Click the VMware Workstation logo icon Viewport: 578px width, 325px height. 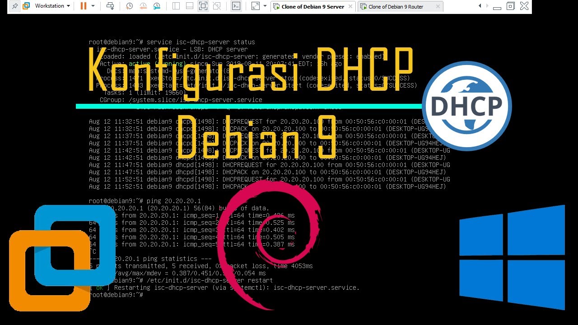26,6
